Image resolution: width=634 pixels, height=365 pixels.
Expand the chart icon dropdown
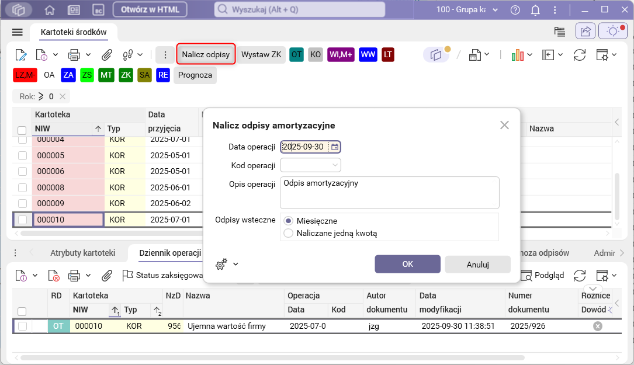(529, 54)
